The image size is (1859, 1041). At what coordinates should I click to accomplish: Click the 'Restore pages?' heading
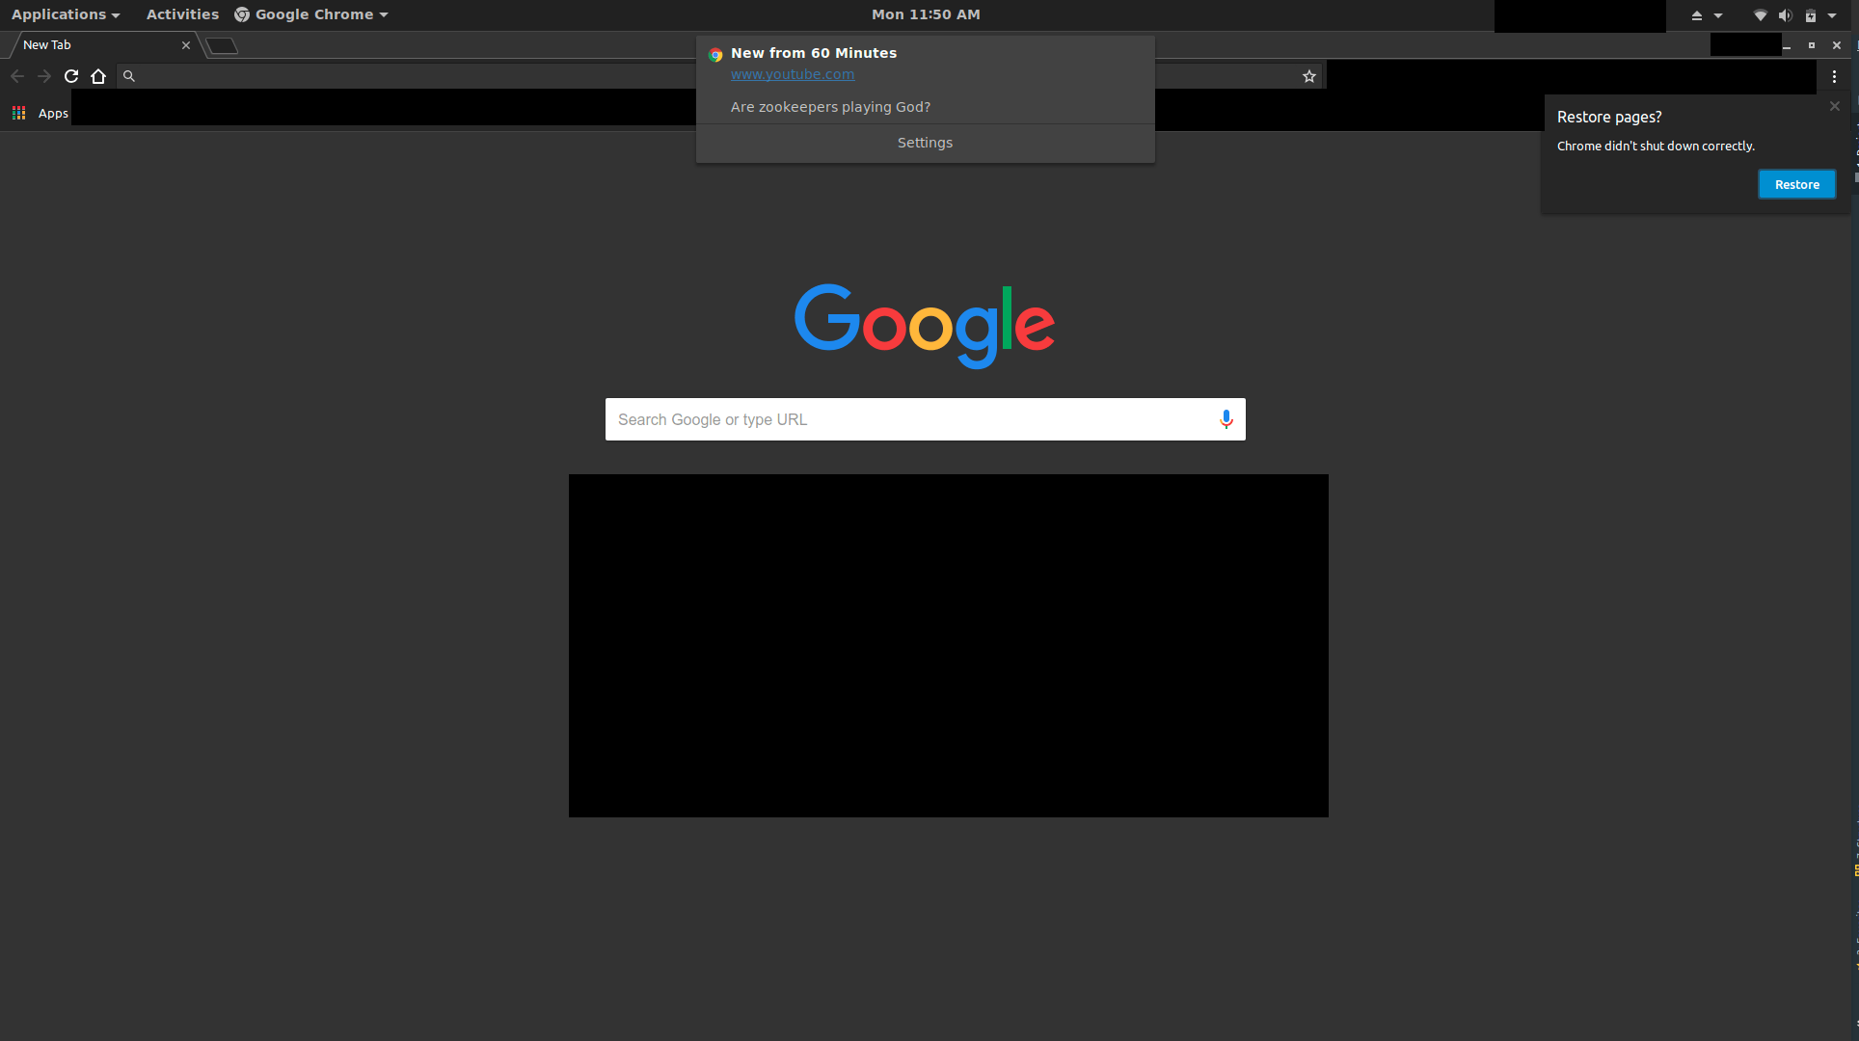[1609, 117]
